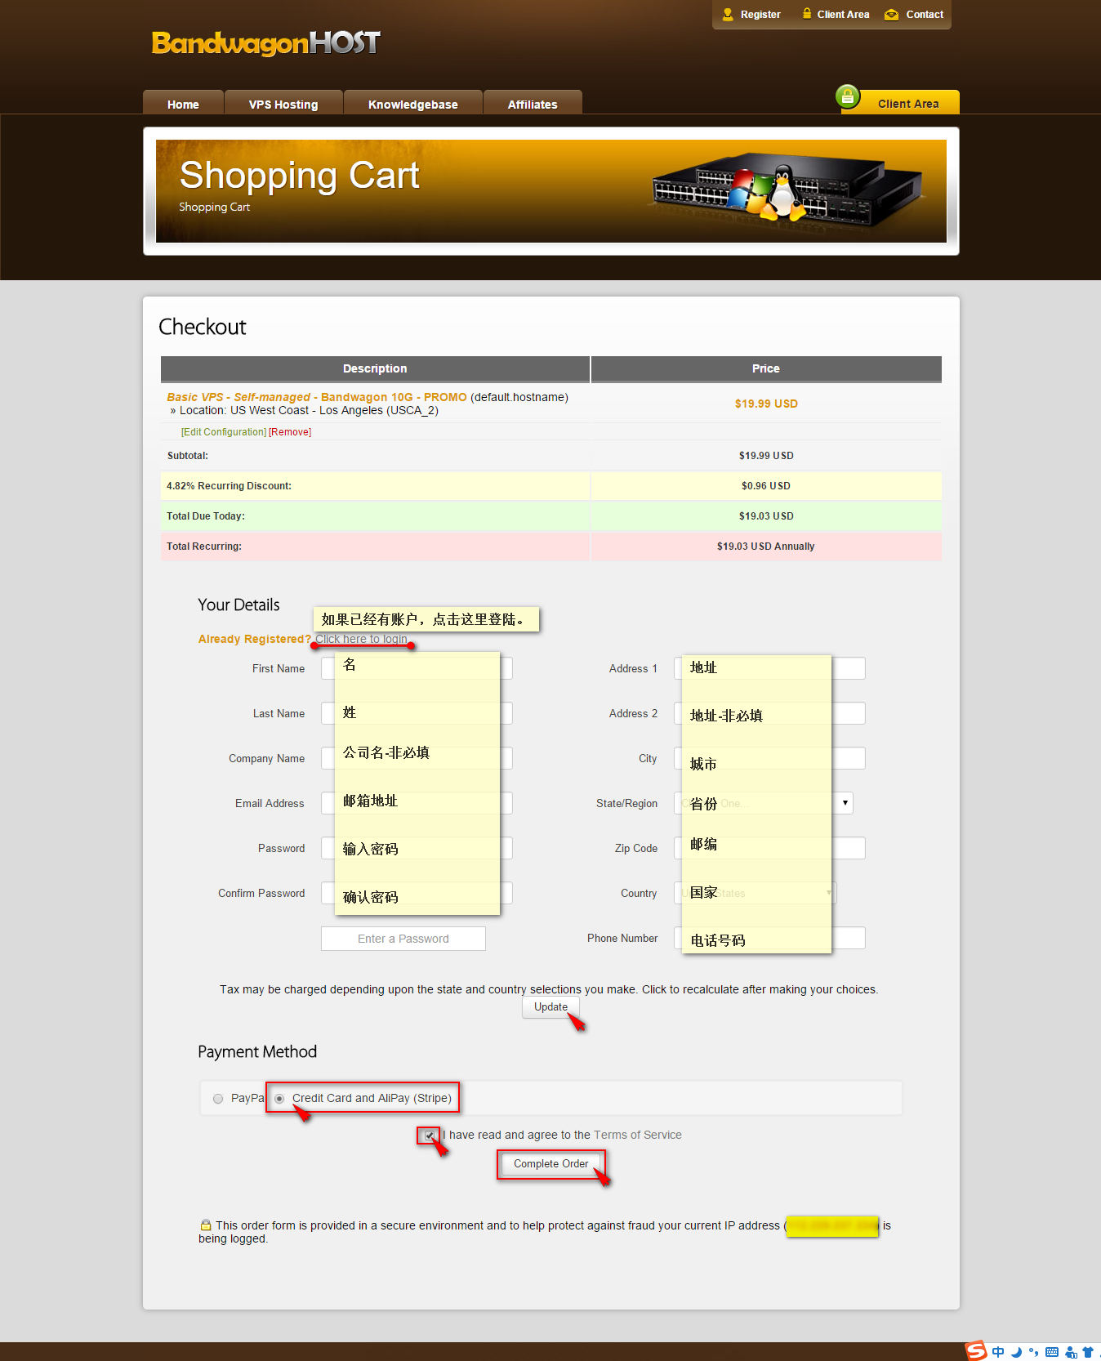
Task: Click the Subtotal: label
Action: [x=188, y=456]
